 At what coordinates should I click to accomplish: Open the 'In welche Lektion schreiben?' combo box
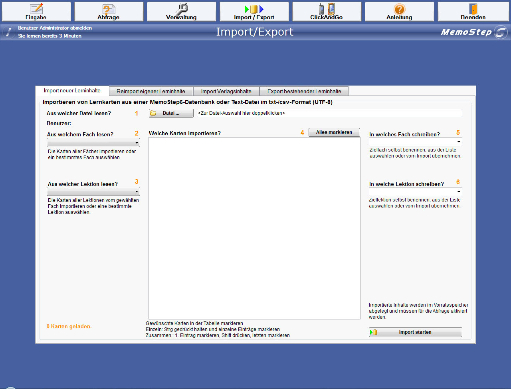(459, 192)
